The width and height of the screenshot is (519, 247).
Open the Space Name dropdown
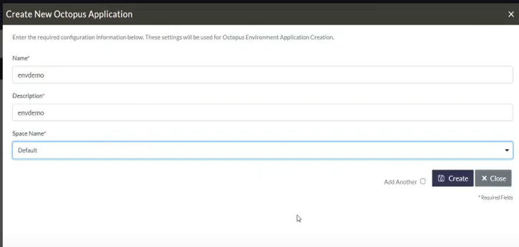tap(262, 150)
